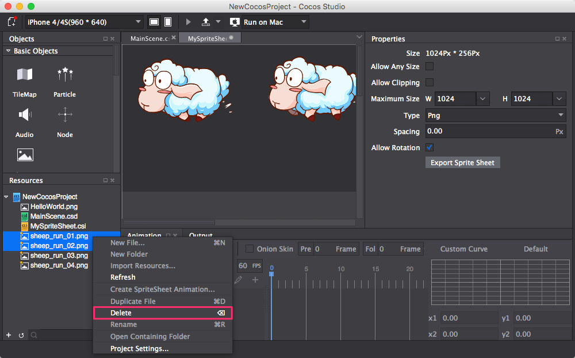The image size is (575, 358).
Task: Open the Maximum Size height dropdown
Action: 559,99
